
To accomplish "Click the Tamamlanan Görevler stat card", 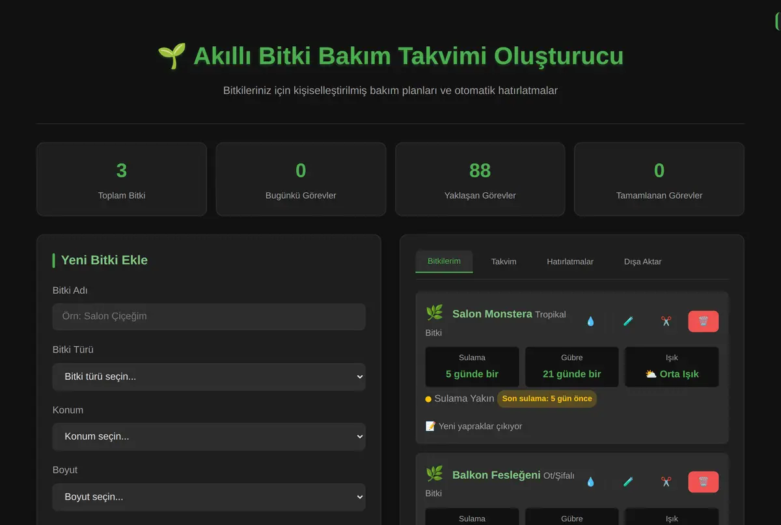I will pyautogui.click(x=659, y=179).
